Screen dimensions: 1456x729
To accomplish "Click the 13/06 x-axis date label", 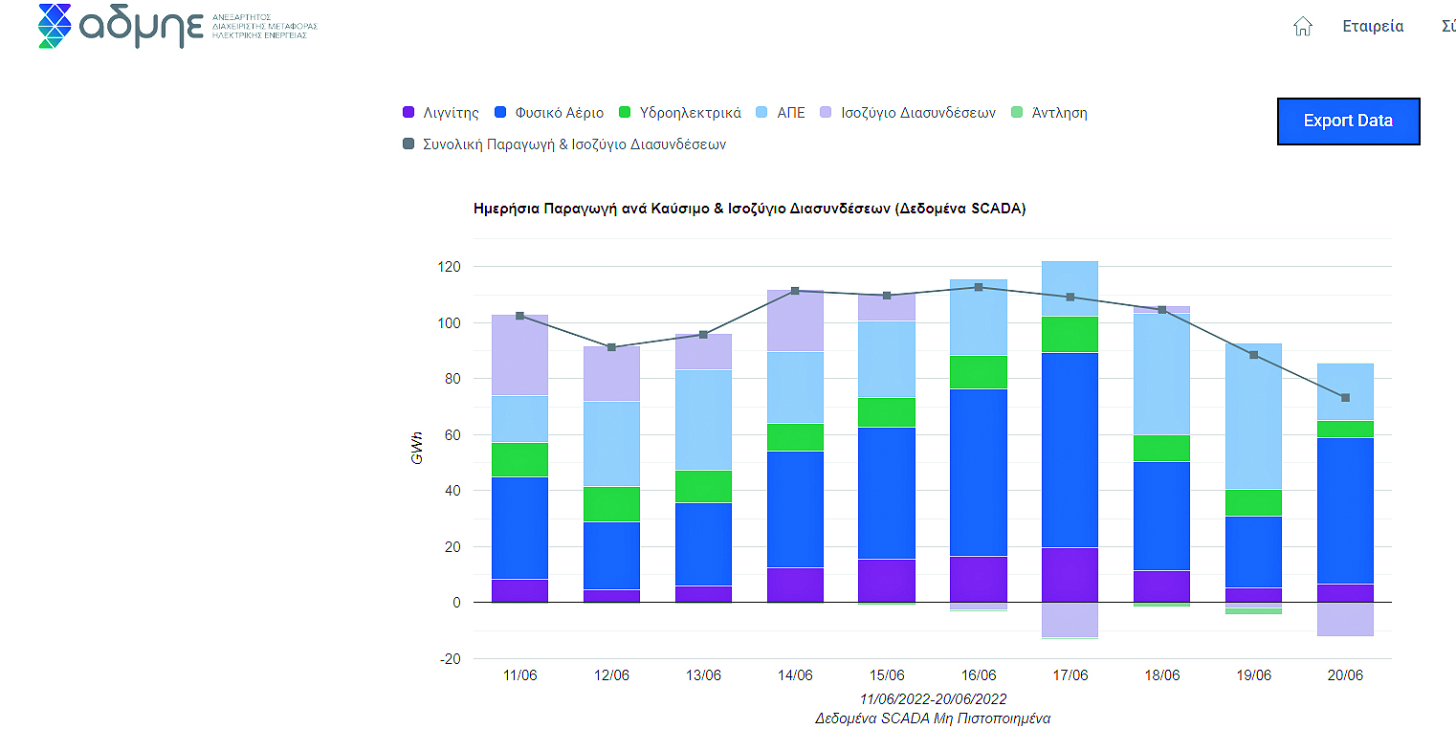I will (703, 675).
